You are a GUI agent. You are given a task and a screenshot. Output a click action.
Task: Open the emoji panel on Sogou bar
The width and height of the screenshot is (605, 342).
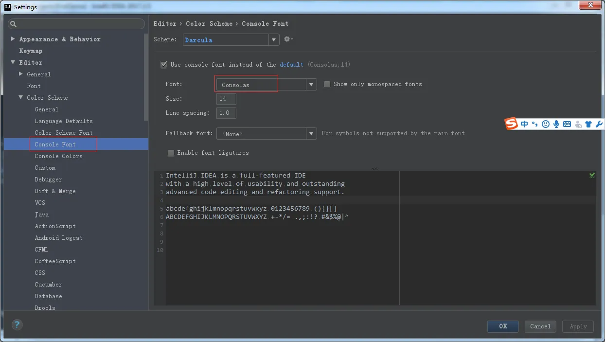click(546, 124)
